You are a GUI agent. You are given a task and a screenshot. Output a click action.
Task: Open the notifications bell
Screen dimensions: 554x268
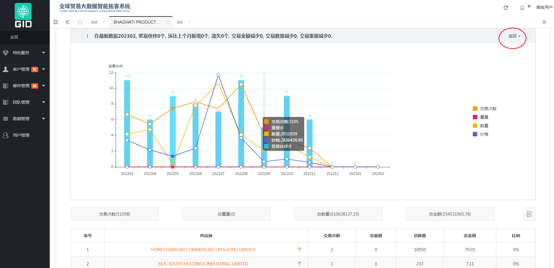pyautogui.click(x=522, y=8)
